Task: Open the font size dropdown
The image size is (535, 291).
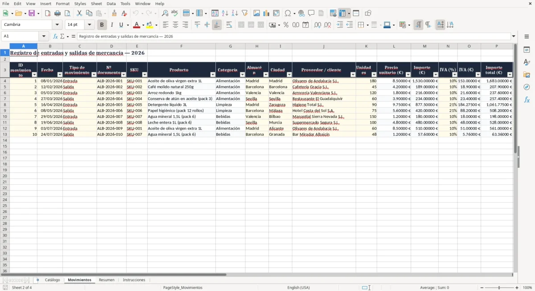Action: pyautogui.click(x=90, y=25)
